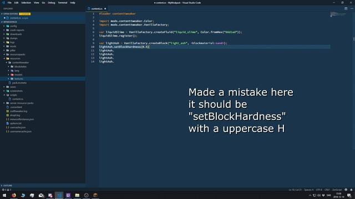This screenshot has height=199, width=355.
Task: Open the Terminal menu
Action: 63,3
